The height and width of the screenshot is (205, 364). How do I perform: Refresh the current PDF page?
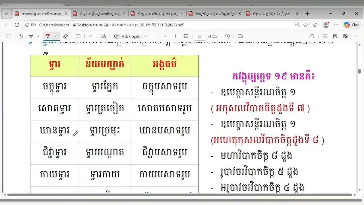[x=17, y=25]
